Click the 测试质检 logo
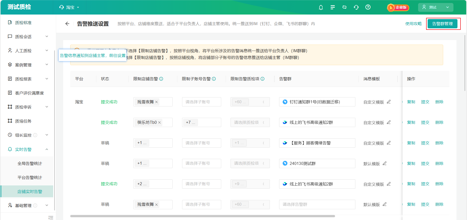 (x=19, y=7)
